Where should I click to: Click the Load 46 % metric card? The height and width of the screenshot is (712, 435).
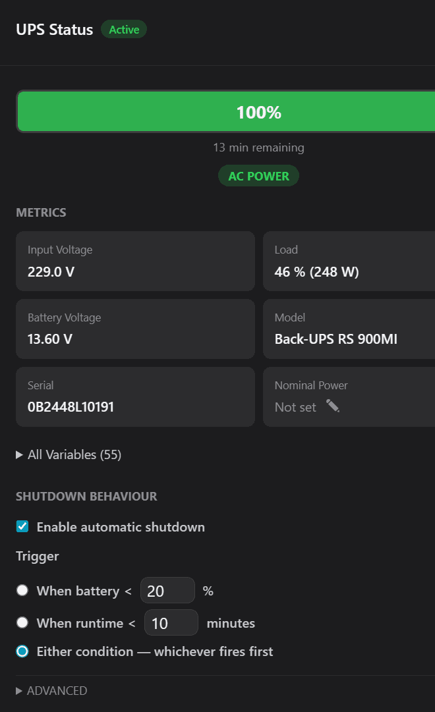coord(349,261)
